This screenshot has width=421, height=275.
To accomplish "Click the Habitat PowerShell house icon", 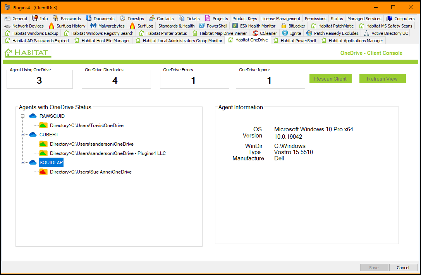I will pos(276,41).
